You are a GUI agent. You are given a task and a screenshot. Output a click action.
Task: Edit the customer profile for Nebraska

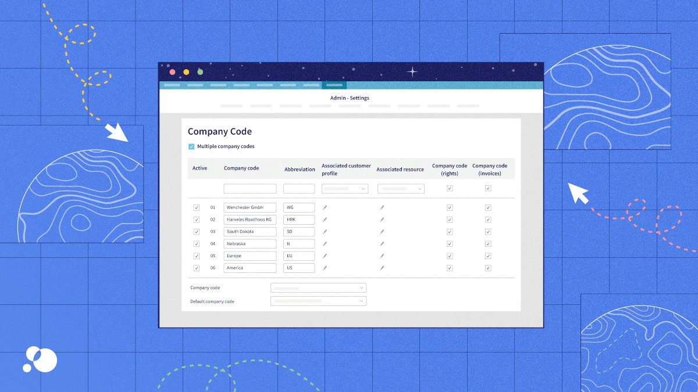pyautogui.click(x=325, y=243)
